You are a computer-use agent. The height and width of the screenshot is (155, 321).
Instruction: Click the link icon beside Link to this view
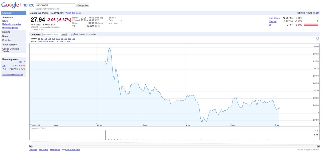63,150
